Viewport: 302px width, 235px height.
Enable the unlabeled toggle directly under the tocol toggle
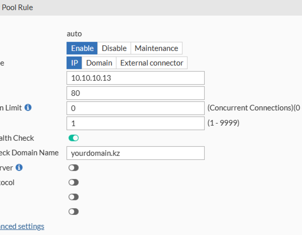(x=73, y=197)
